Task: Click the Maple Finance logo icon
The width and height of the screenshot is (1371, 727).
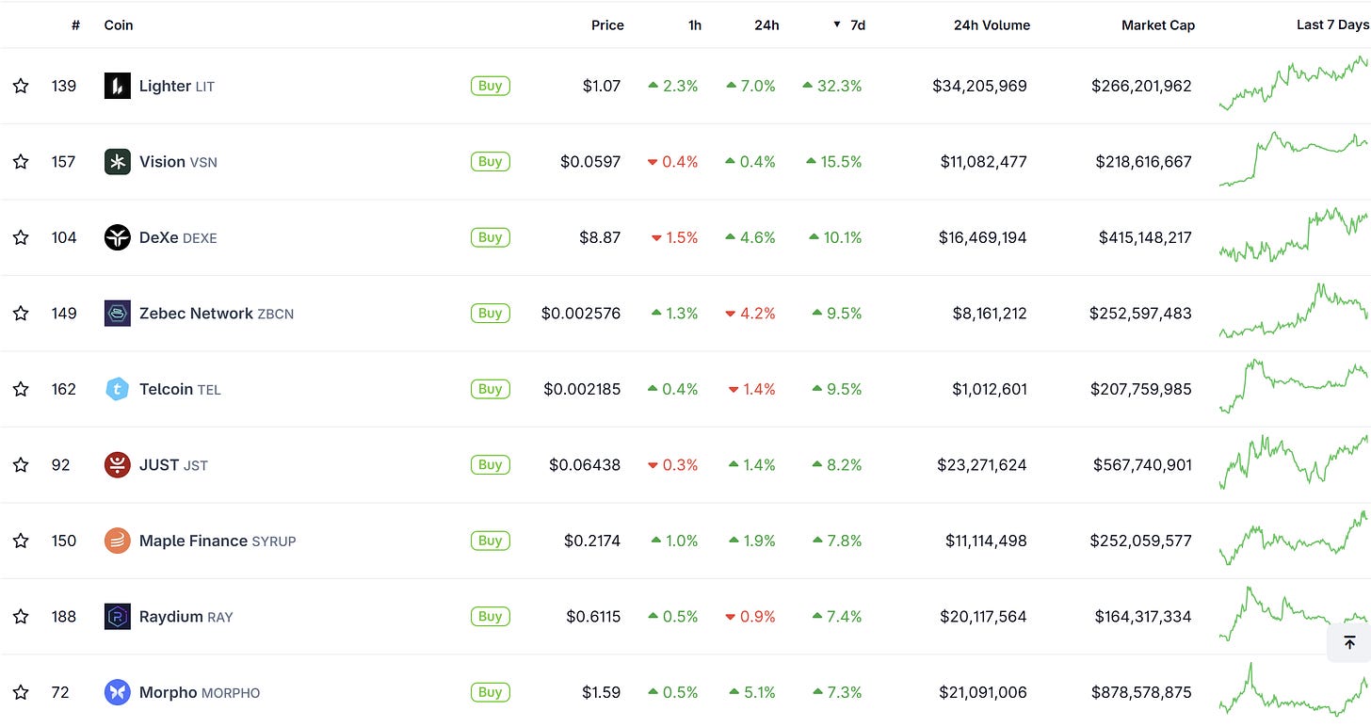Action: 118,541
